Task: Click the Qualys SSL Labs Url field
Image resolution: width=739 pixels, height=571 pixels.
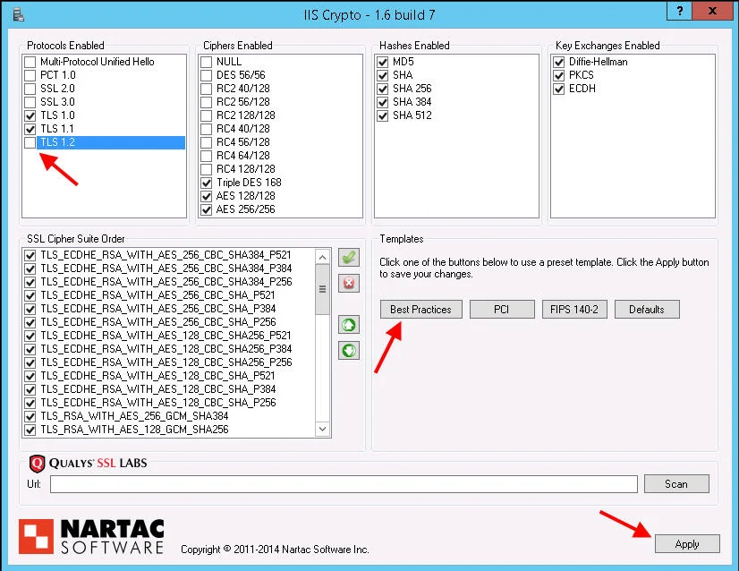Action: pos(344,484)
